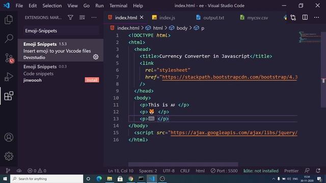Open the Extensions view icon
This screenshot has width=326, height=183.
point(9,96)
